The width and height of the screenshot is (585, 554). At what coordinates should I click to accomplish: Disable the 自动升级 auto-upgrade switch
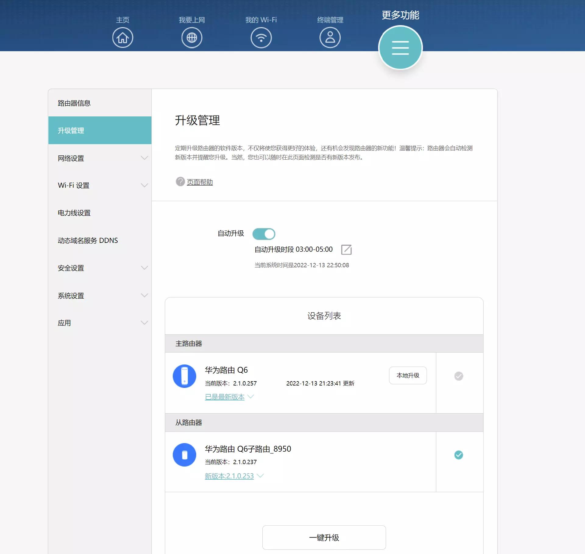264,234
